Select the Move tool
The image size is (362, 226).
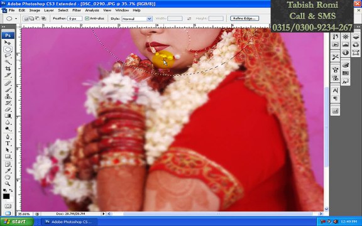(x=8, y=43)
